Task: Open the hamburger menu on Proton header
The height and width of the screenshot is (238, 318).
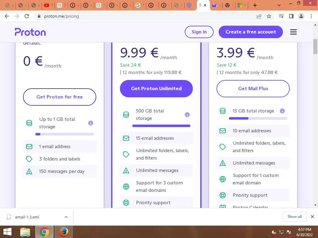Action: tap(293, 32)
